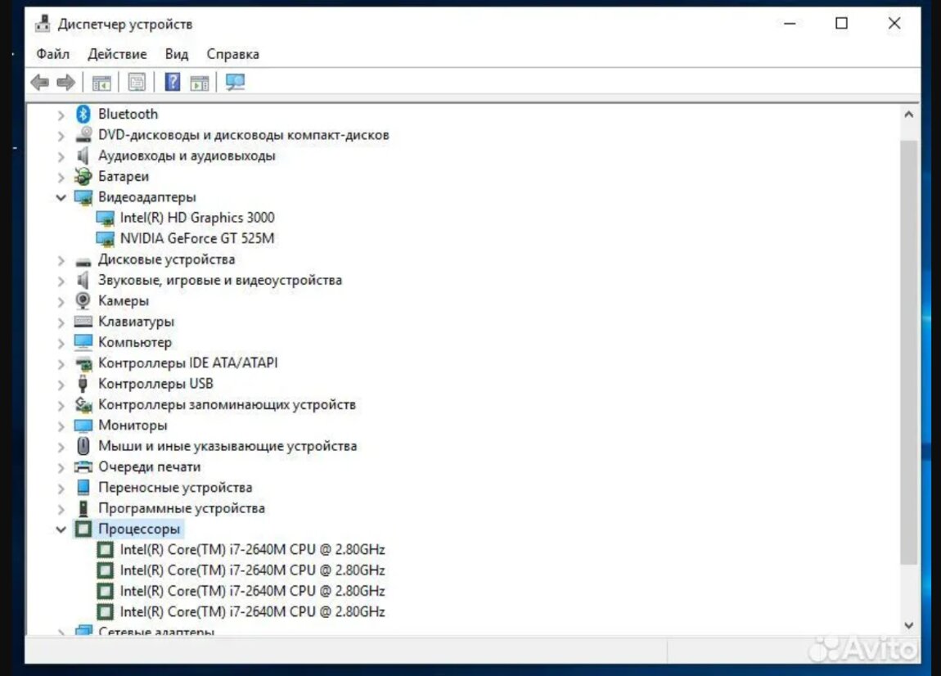Expand the Дисковые устройства category
The height and width of the screenshot is (676, 941).
(61, 260)
